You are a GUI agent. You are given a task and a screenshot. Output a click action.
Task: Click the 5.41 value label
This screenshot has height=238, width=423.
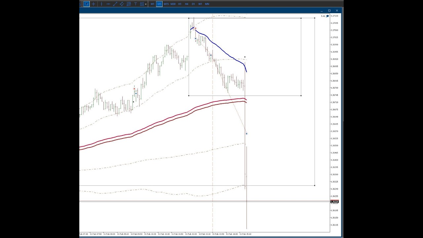pos(323,16)
